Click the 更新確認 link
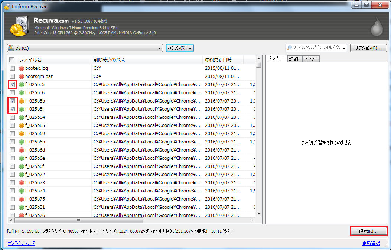Viewport: 391px width, 250px height. (371, 243)
